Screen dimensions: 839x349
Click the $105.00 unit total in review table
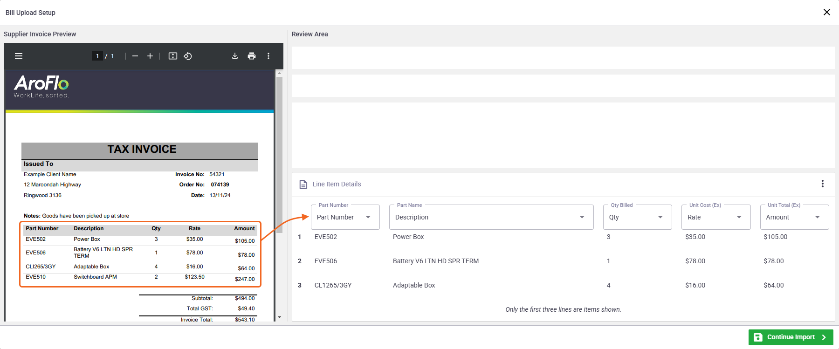point(776,237)
